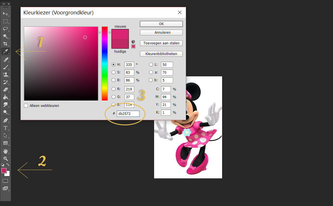
Task: Select the Hand tool
Action: 5,151
